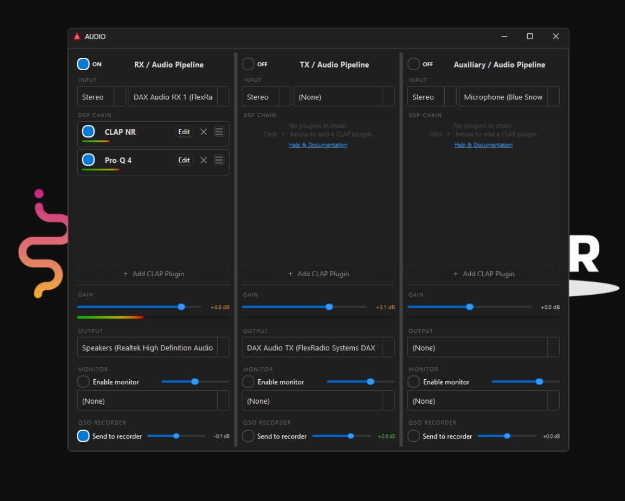
Task: Open DAX Audio TX output dropdown
Action: pyautogui.click(x=318, y=348)
